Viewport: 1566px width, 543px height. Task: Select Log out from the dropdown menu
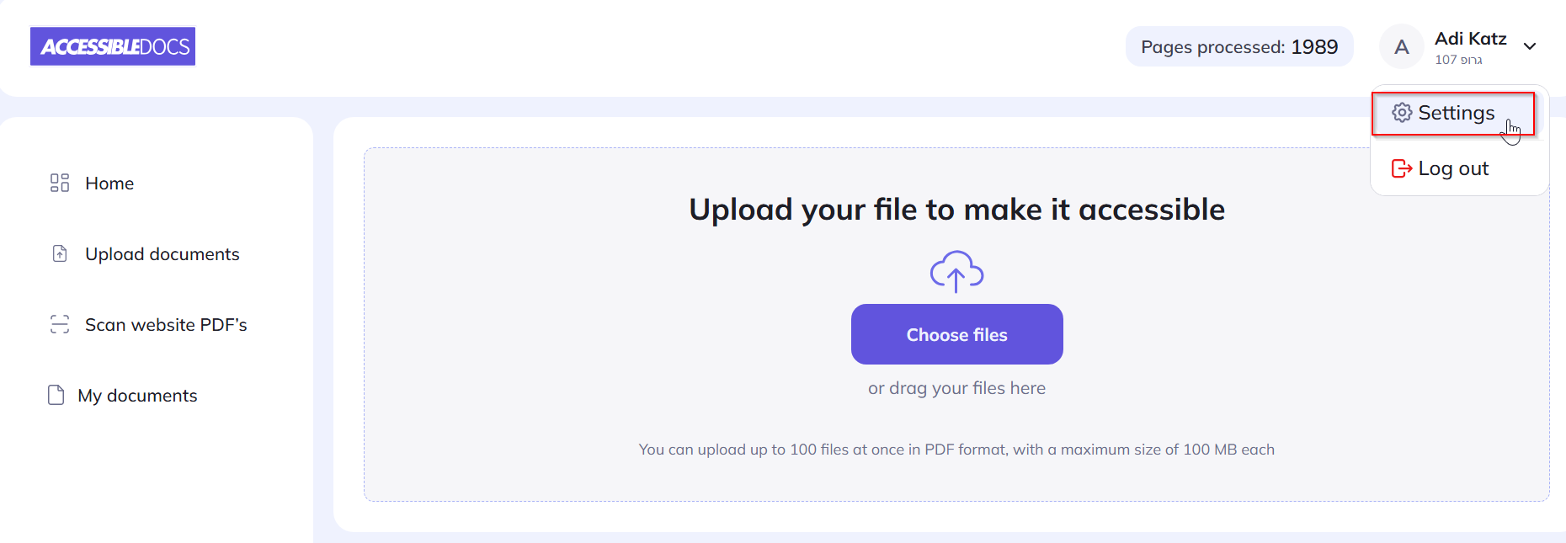coord(1453,168)
